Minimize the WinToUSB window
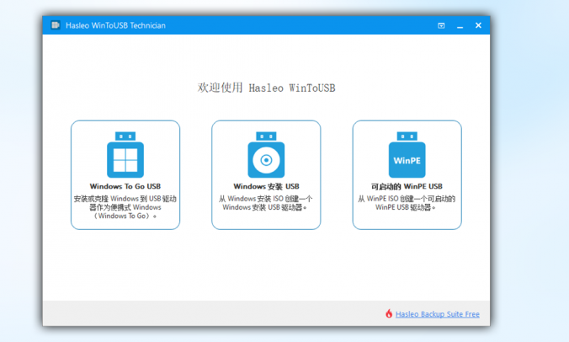 coord(460,26)
